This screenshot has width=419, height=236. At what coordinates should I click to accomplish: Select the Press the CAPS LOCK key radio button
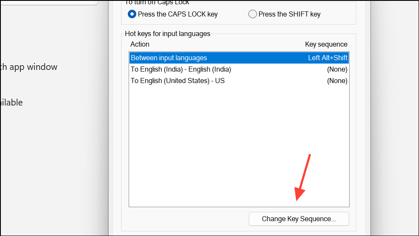(132, 14)
